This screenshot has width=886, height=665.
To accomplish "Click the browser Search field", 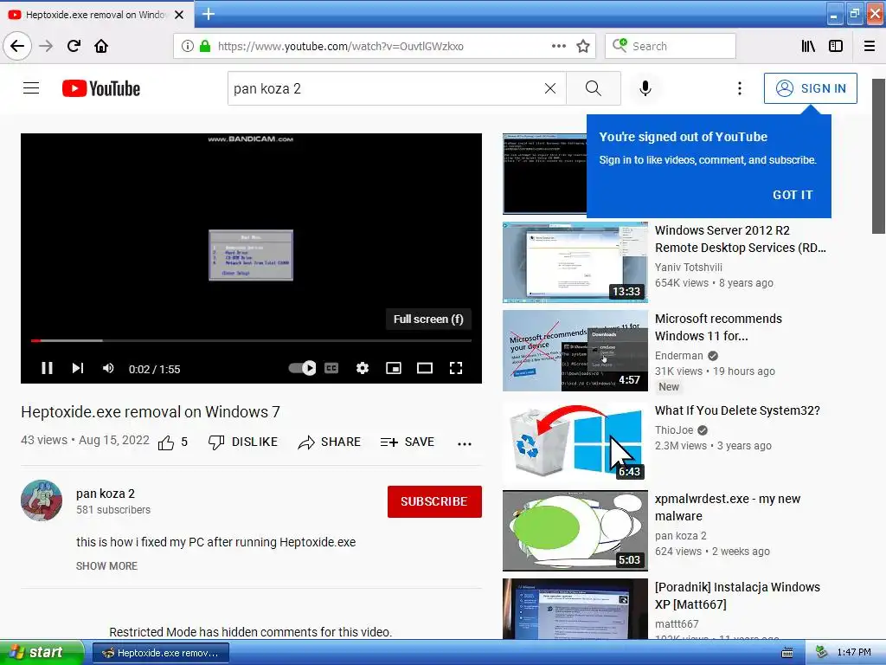I will point(671,46).
